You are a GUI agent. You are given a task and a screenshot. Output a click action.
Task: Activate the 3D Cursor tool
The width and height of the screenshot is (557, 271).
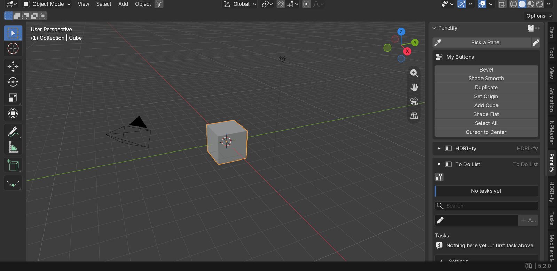[13, 48]
